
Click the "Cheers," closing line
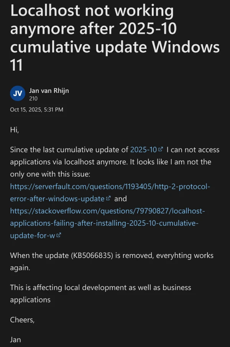point(22,320)
